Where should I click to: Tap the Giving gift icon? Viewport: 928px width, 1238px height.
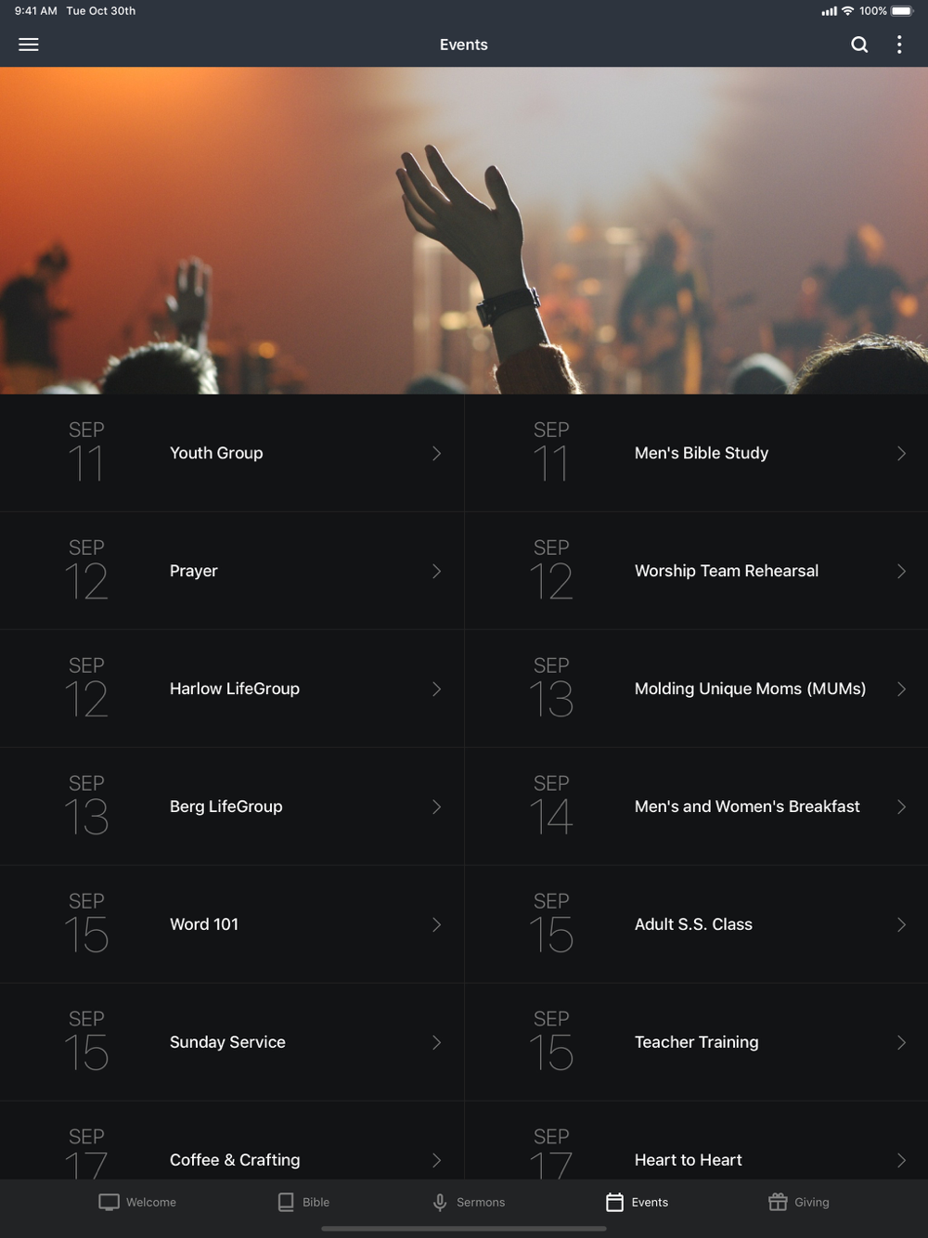point(778,1202)
